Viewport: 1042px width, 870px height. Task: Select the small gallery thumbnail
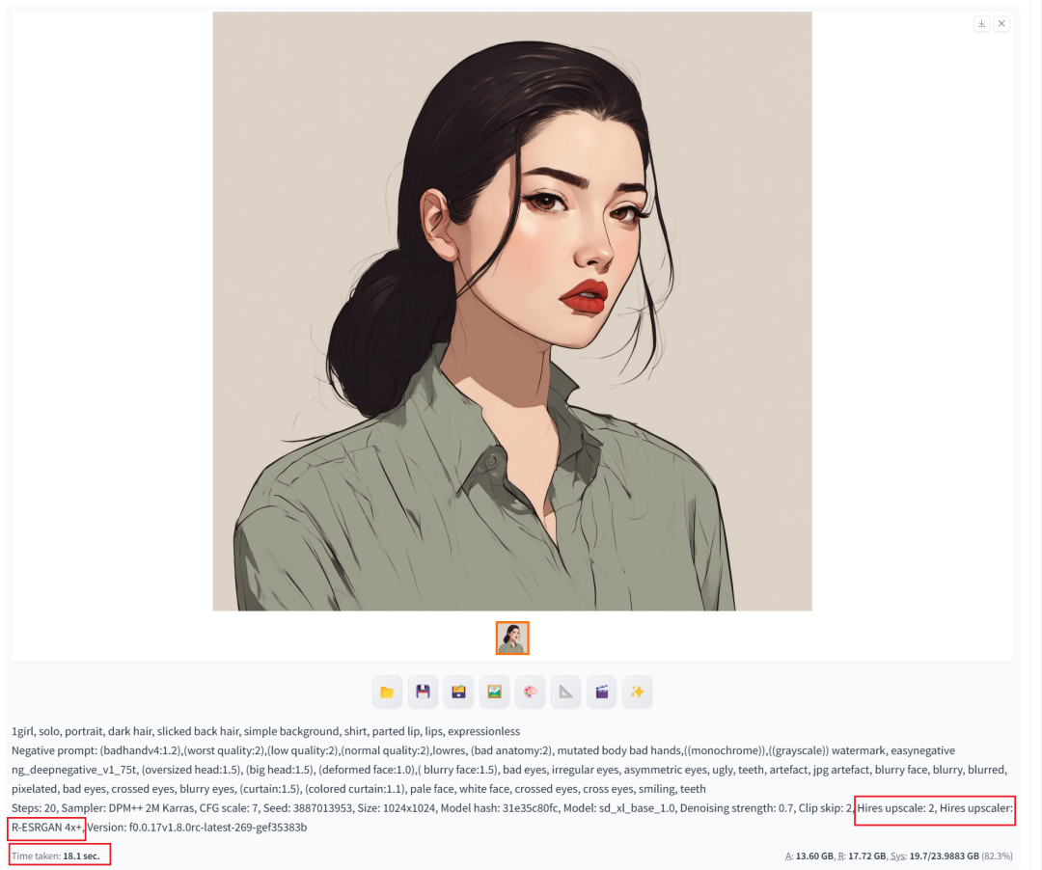point(512,639)
